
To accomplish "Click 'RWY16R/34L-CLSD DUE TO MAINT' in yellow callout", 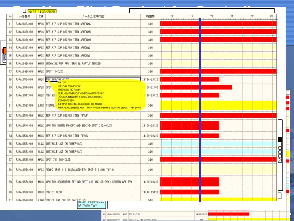I will tap(80, 104).
